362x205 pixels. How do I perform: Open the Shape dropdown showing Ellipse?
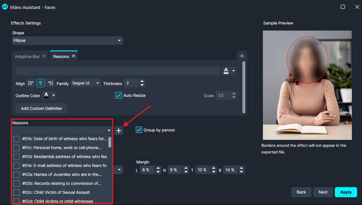tap(67, 41)
